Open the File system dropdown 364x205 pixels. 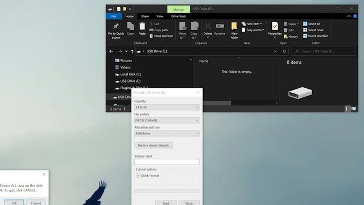(167, 120)
